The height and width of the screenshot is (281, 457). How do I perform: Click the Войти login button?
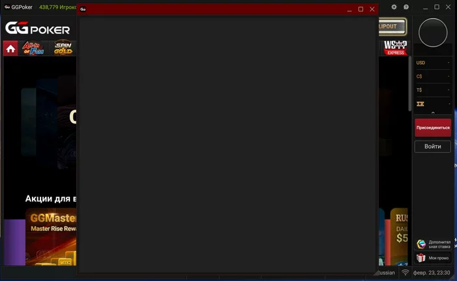pyautogui.click(x=432, y=146)
